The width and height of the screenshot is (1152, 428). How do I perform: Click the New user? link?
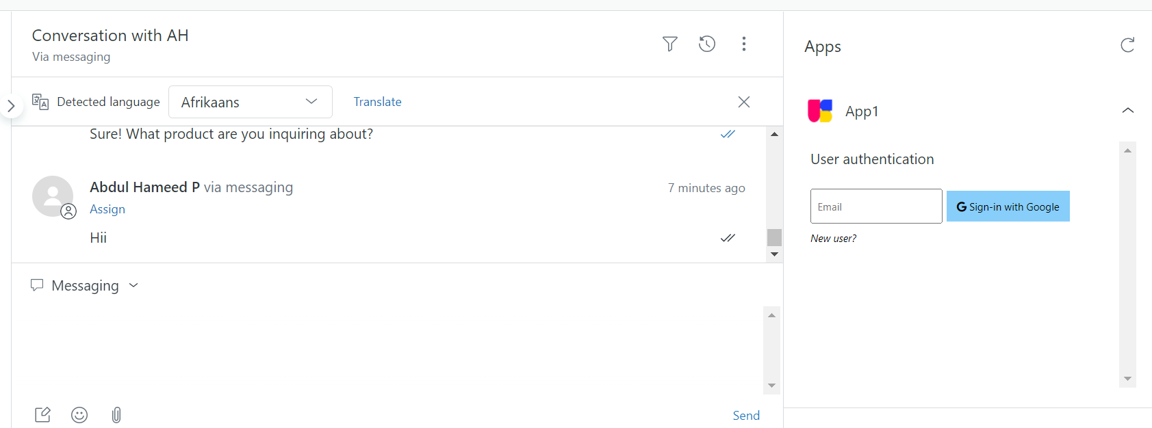point(833,239)
